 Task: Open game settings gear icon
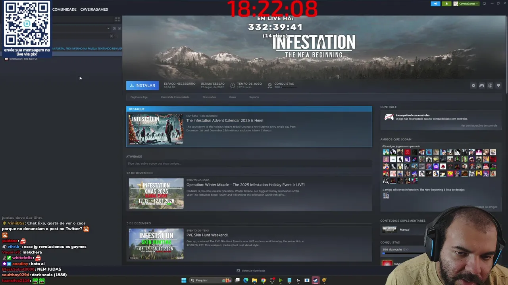pos(473,85)
